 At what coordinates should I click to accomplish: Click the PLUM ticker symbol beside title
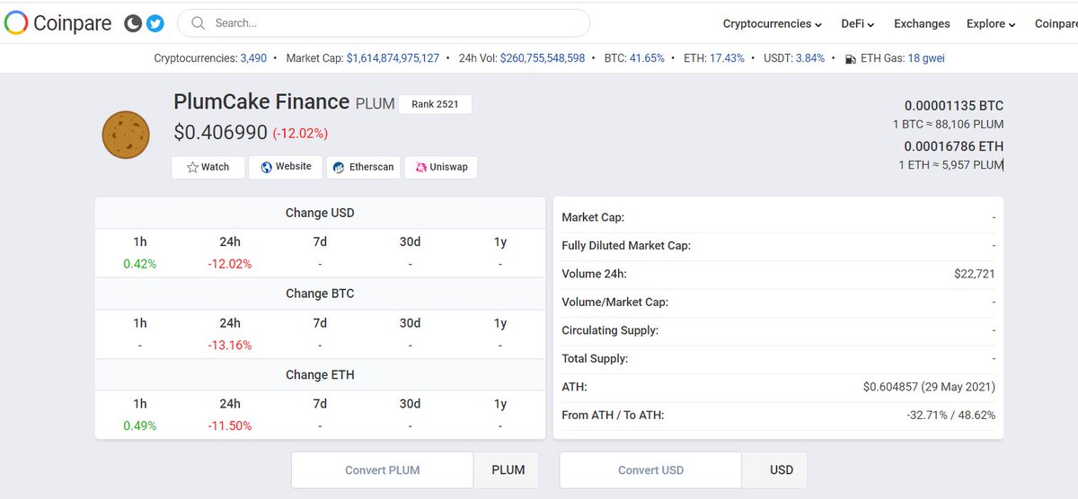(x=376, y=104)
